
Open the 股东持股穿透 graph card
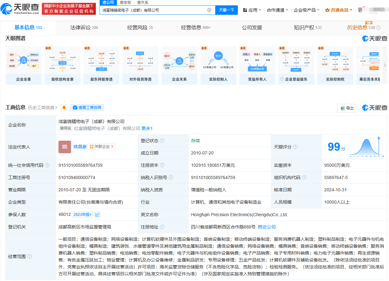point(101,65)
